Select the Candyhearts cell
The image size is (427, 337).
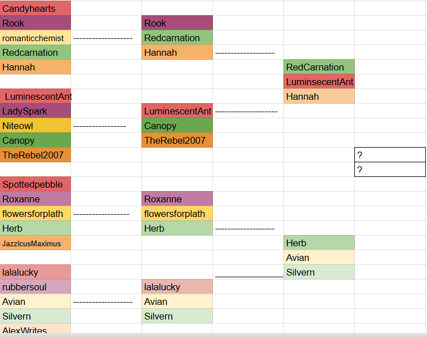[35, 8]
